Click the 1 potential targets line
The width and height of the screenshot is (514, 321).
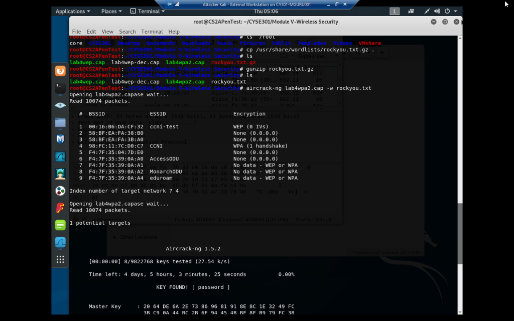(x=100, y=223)
